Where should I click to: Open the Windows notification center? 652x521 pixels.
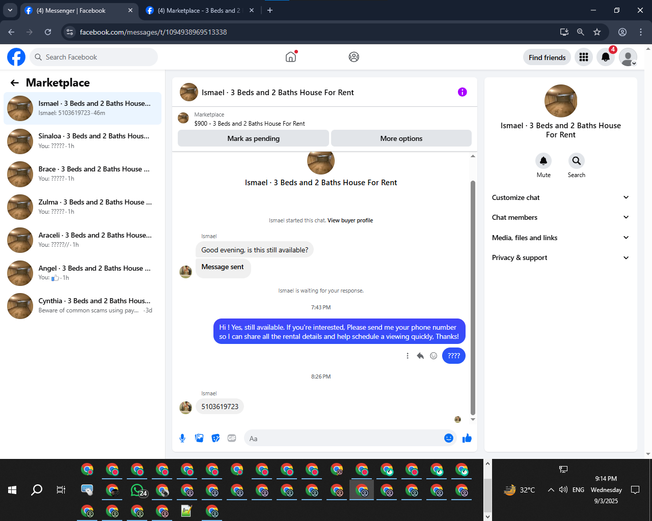coord(635,490)
